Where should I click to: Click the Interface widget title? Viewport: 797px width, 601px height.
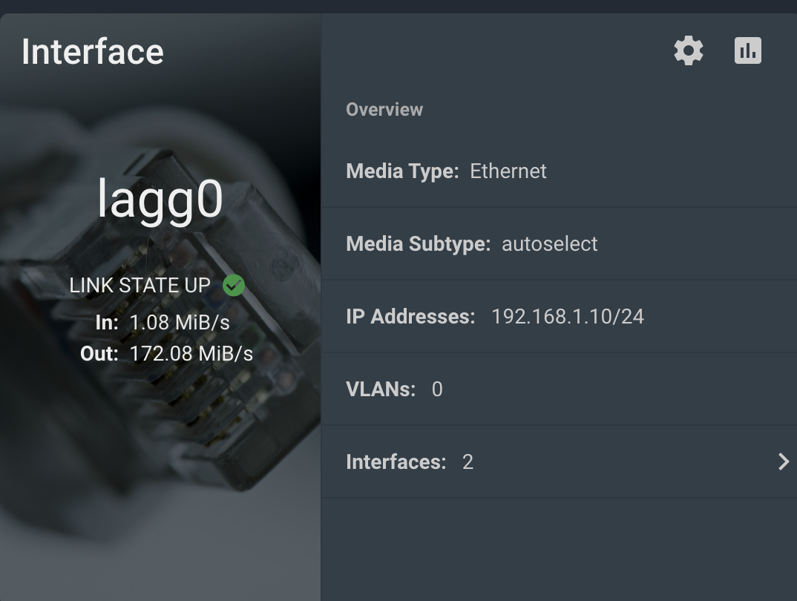(x=93, y=52)
